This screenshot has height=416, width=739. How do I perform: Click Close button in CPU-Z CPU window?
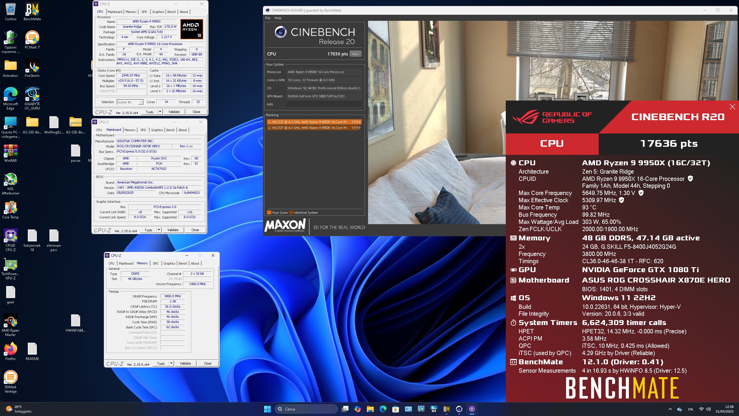[x=196, y=112]
